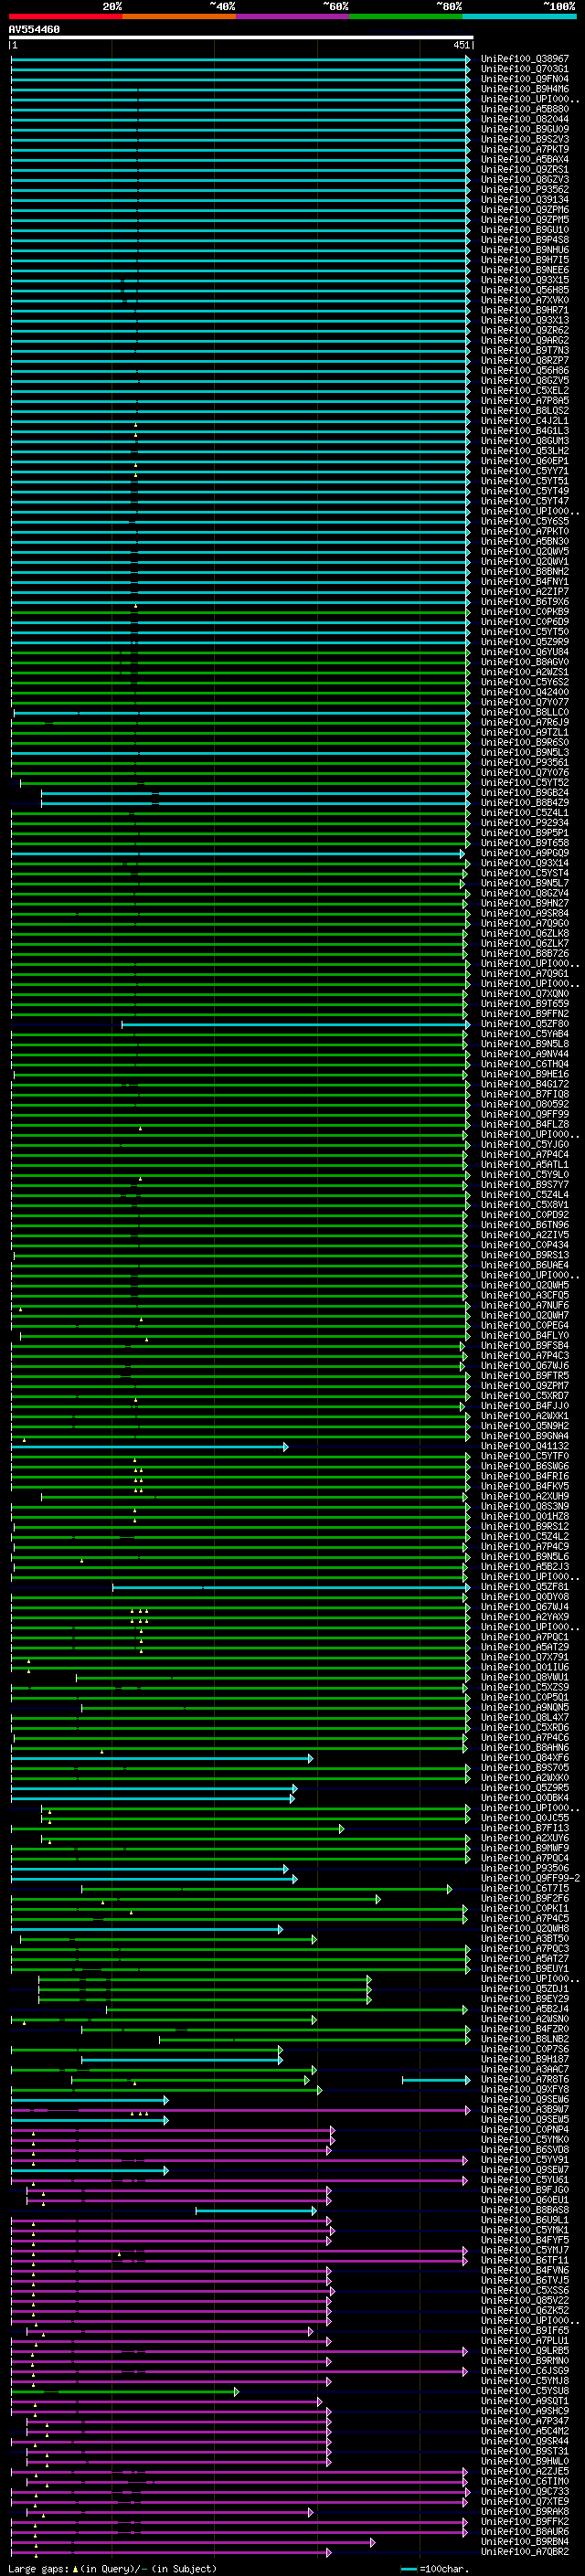Open hit UniRef100_C6JSG9

525,2371
